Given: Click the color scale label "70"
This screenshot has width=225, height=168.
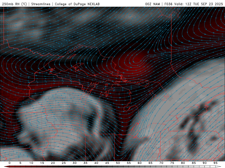Looking at the screenshot, I should point(161,163).
